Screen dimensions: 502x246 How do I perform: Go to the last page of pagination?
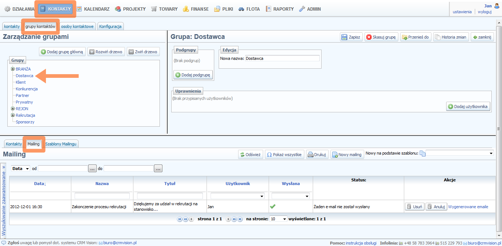coord(240,219)
